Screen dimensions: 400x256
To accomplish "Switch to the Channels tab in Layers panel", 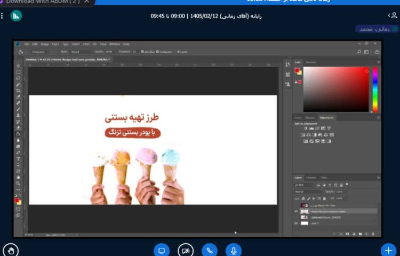I will pos(311,178).
